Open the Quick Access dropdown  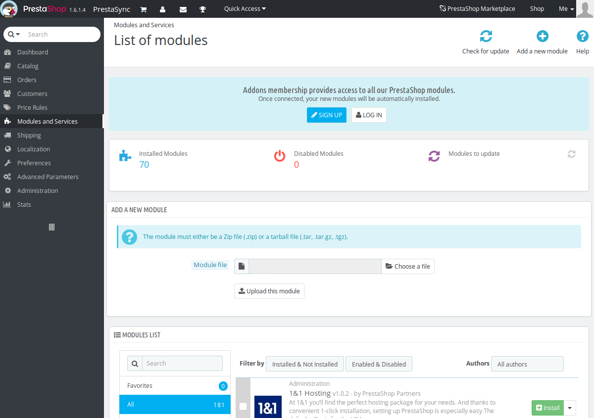(245, 9)
